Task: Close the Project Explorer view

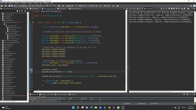Action: pyautogui.click(x=12, y=9)
